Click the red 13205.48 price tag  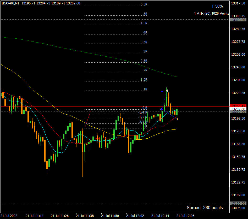[x=238, y=106]
